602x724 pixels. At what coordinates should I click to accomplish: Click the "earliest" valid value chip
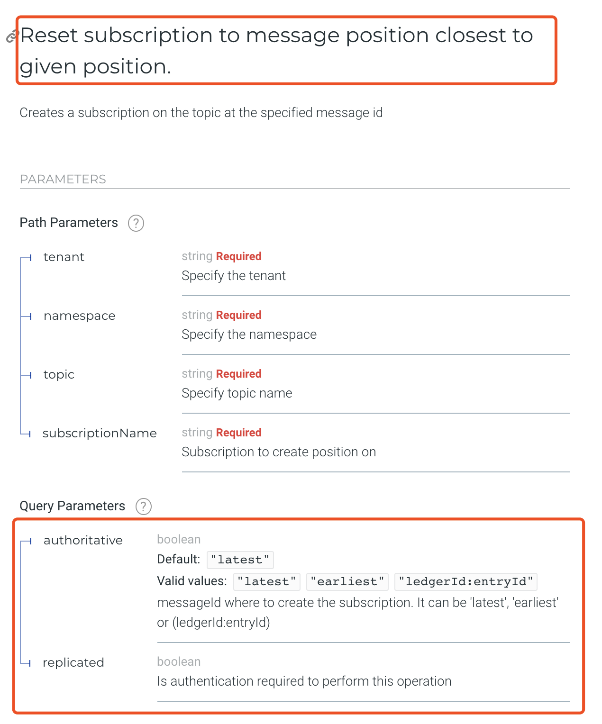point(347,581)
